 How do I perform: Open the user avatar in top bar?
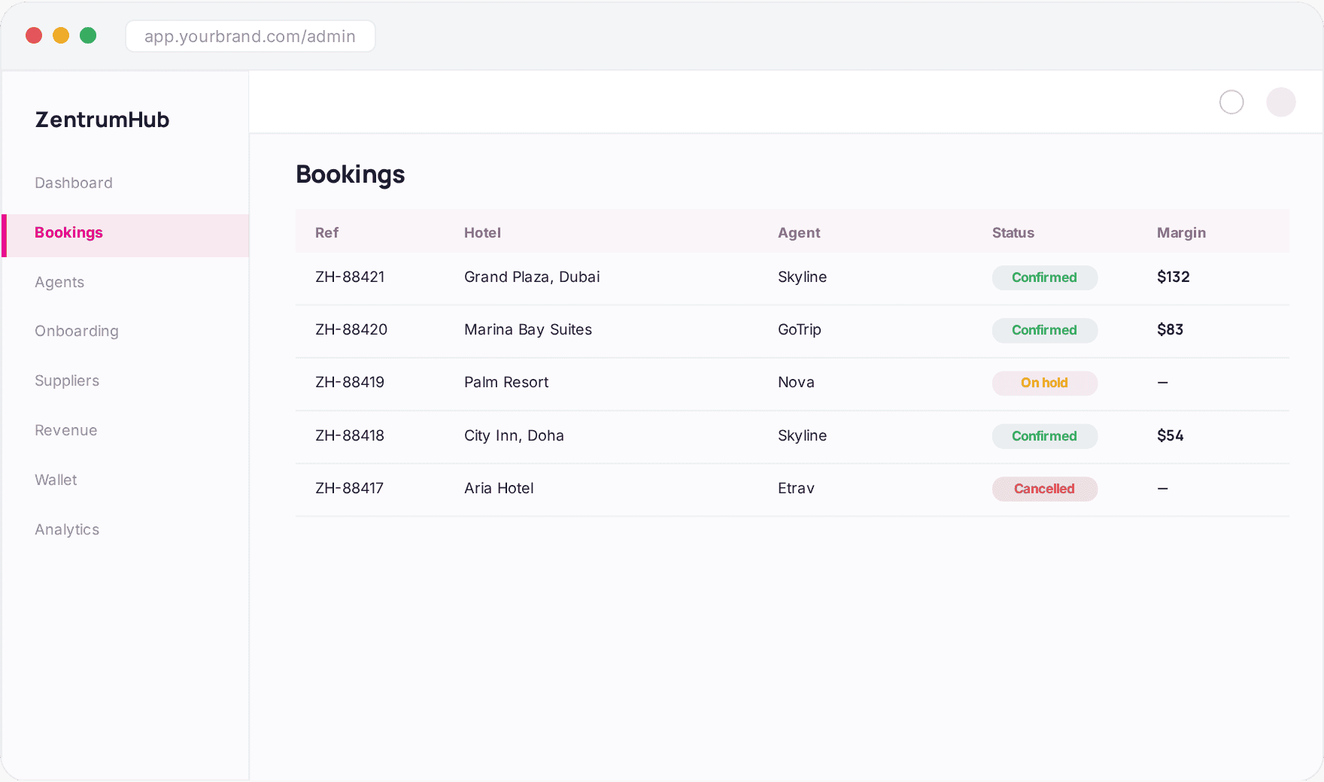click(1281, 102)
